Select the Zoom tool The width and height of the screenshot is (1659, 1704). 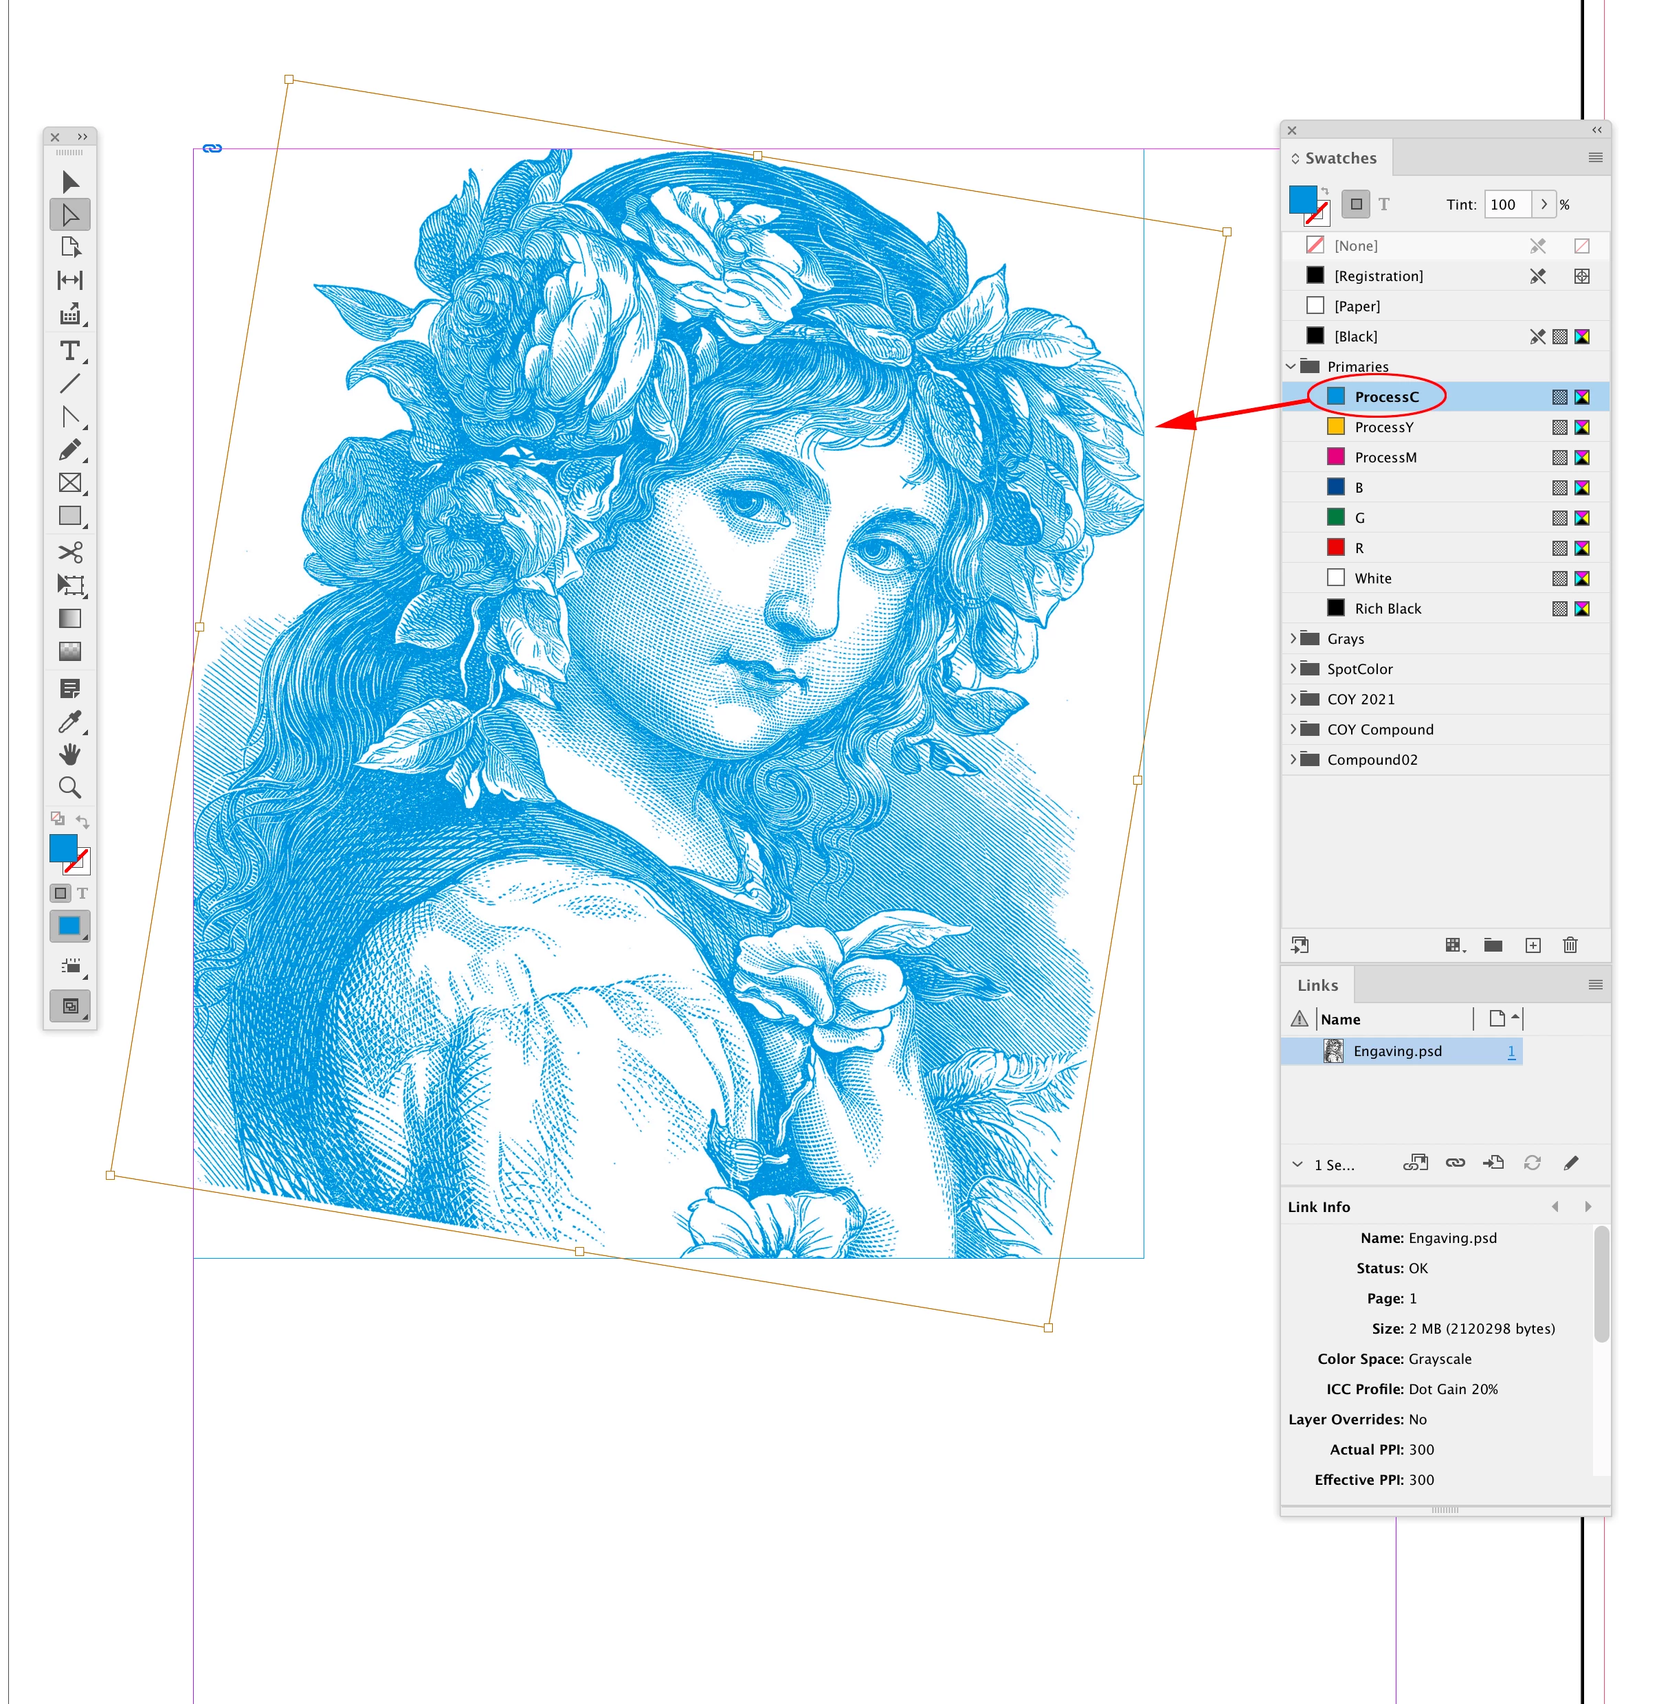[x=69, y=787]
